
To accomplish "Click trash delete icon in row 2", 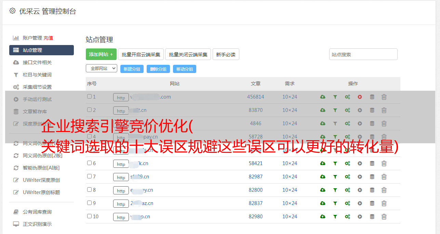I will (x=384, y=110).
